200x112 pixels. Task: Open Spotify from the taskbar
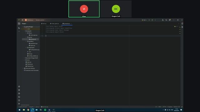tap(45, 110)
